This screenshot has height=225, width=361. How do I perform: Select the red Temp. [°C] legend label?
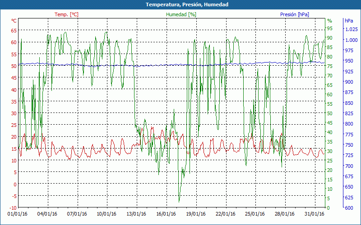pos(66,14)
